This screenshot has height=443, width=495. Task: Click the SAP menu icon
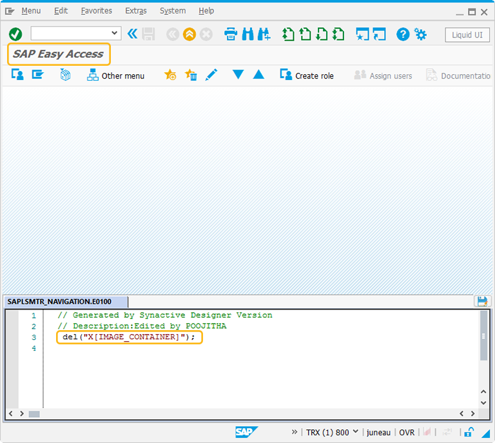pos(37,75)
